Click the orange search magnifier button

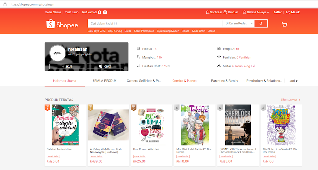click(x=261, y=23)
